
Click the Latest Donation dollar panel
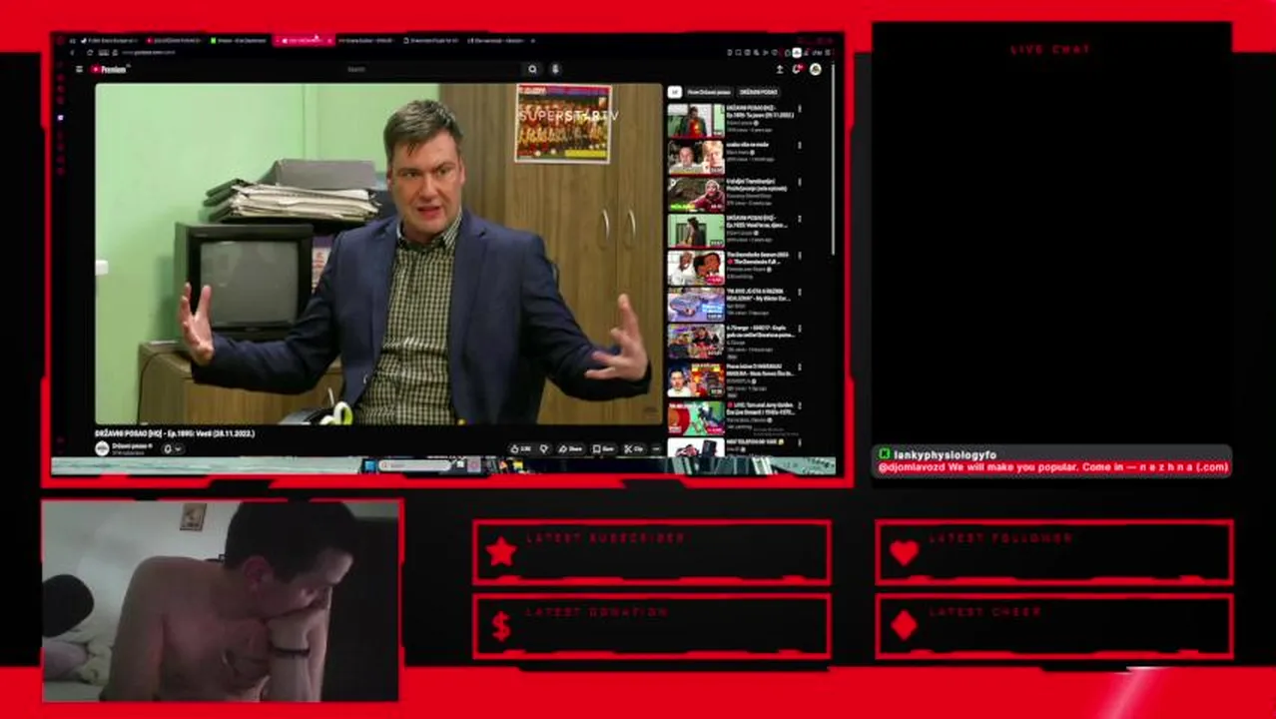tap(652, 626)
